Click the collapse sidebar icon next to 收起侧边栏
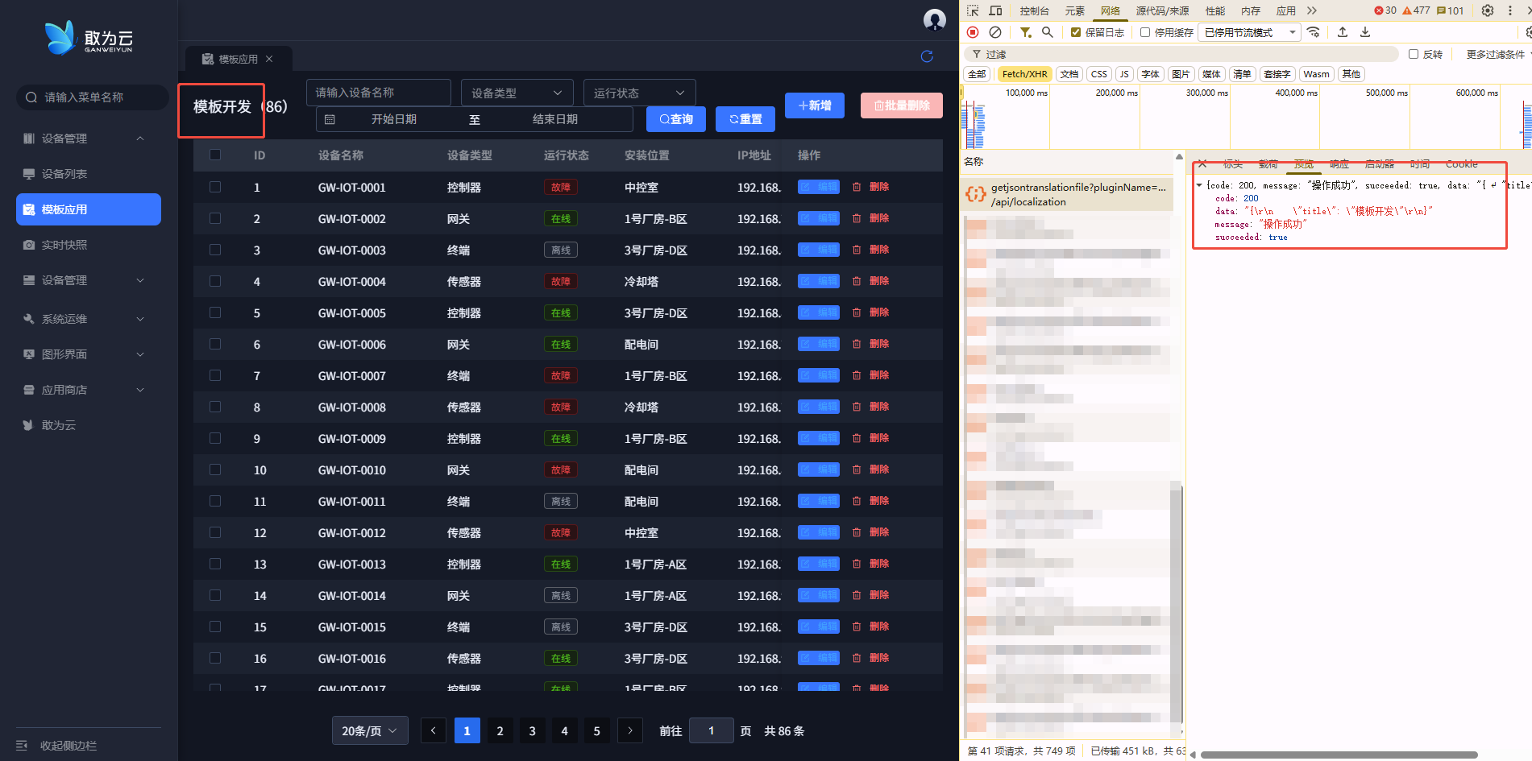This screenshot has height=761, width=1532. click(22, 746)
